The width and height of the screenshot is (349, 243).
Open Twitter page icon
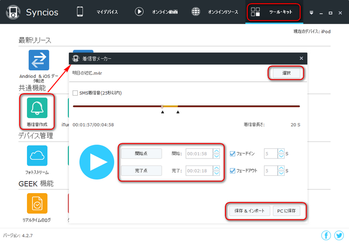339,235
